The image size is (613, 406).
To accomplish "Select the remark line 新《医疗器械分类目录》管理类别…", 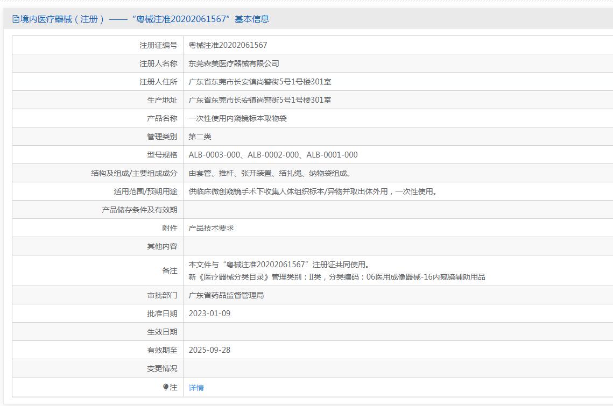I will [x=337, y=277].
